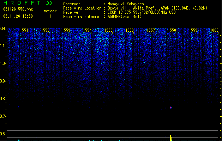Click the 1554 time marker
The width and height of the screenshot is (222, 141).
tap(88, 30)
